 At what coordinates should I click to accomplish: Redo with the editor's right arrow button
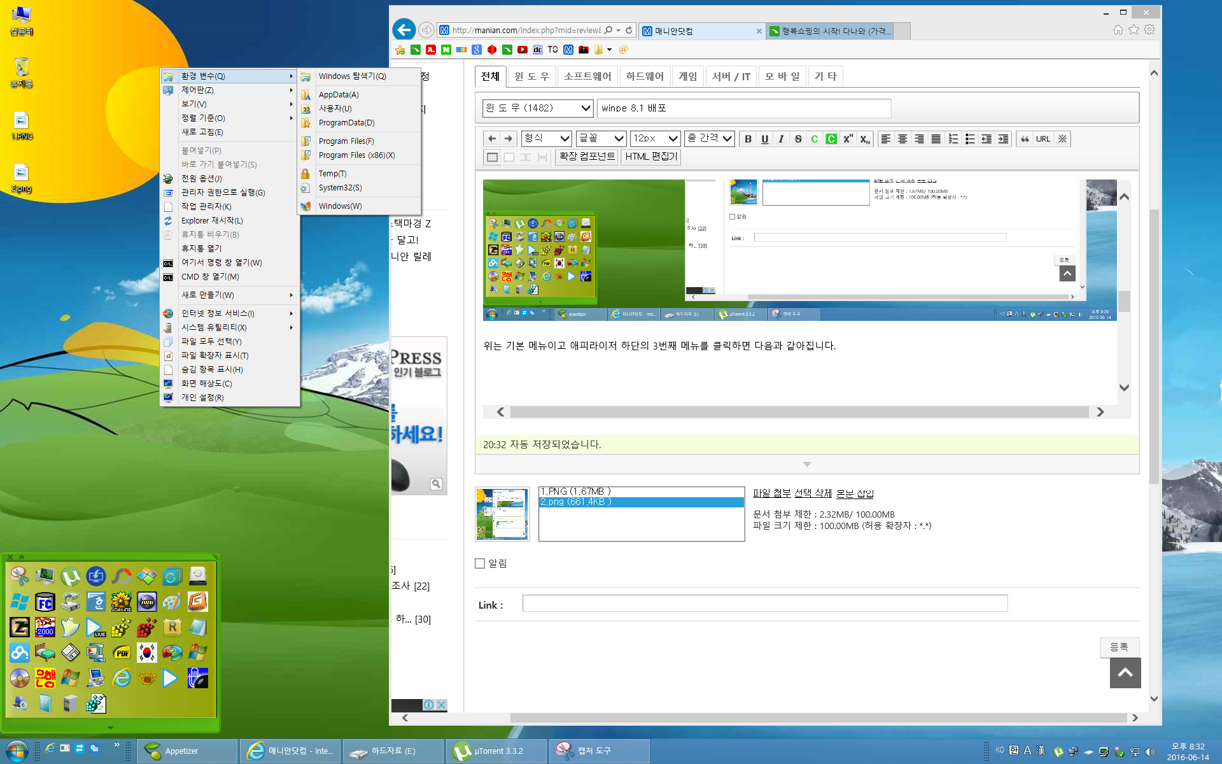508,139
